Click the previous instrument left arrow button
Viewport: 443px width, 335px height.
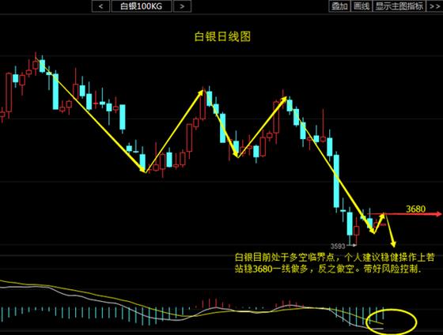point(100,6)
